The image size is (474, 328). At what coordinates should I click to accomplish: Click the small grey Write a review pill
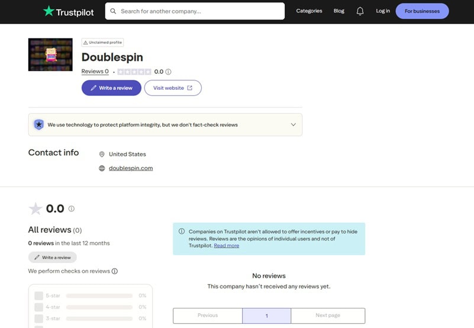coord(52,257)
